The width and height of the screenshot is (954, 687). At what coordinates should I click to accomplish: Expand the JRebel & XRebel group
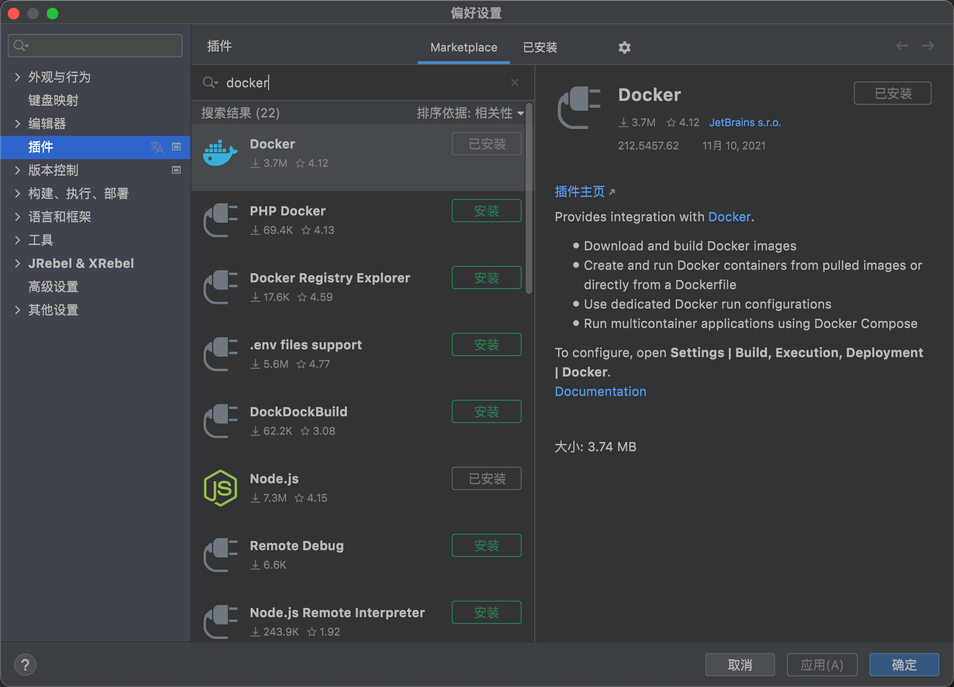pyautogui.click(x=17, y=263)
